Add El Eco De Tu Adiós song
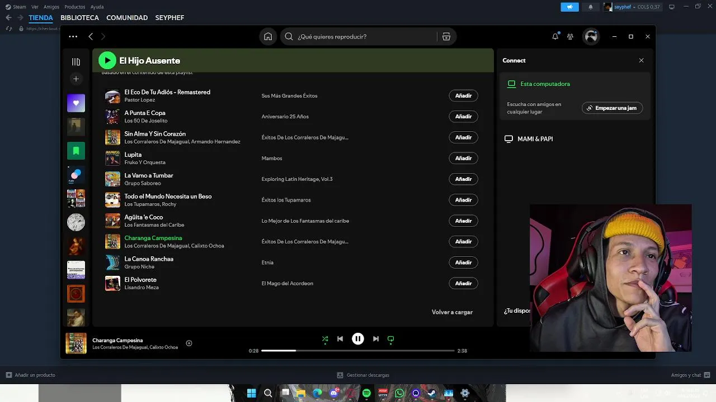 (463, 95)
